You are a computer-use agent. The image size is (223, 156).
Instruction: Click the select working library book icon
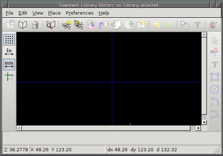23,25
